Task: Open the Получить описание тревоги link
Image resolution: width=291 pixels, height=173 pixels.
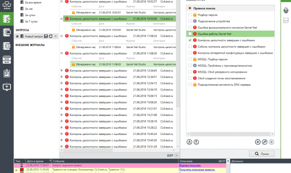Action: [x=197, y=170]
